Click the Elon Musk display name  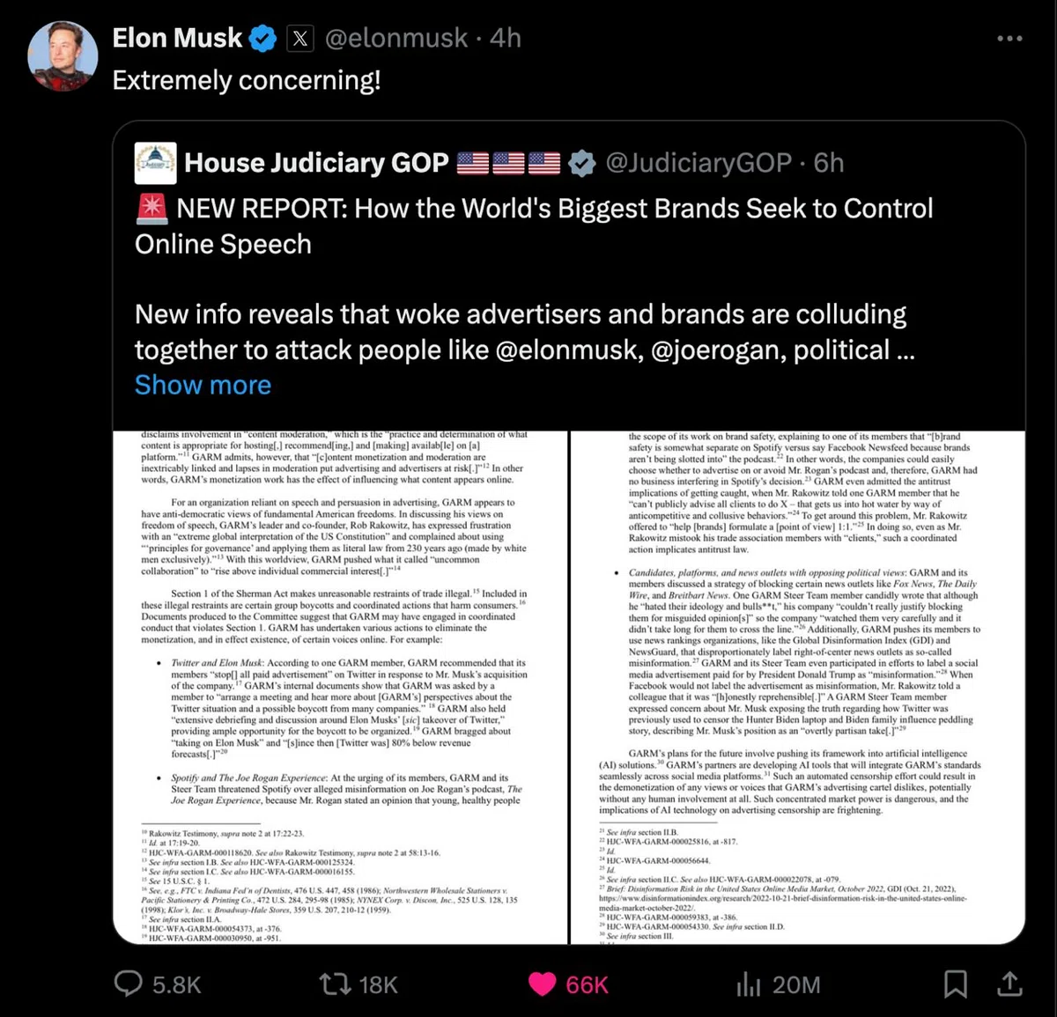tap(177, 39)
